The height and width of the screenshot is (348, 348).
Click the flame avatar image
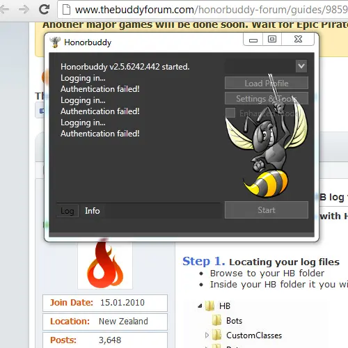(105, 264)
